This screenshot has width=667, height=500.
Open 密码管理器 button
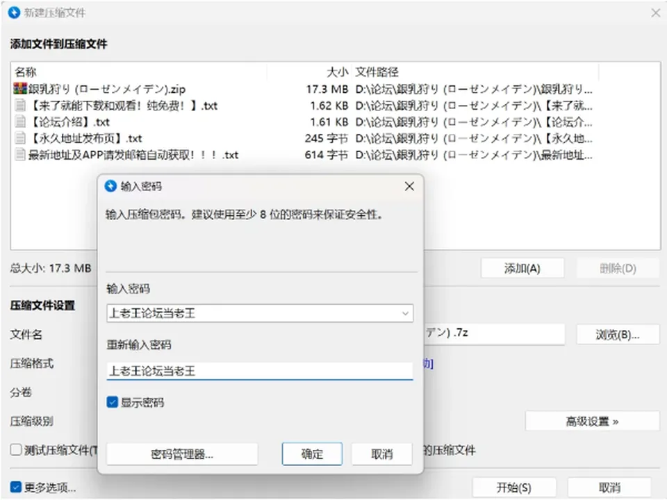[x=182, y=454]
